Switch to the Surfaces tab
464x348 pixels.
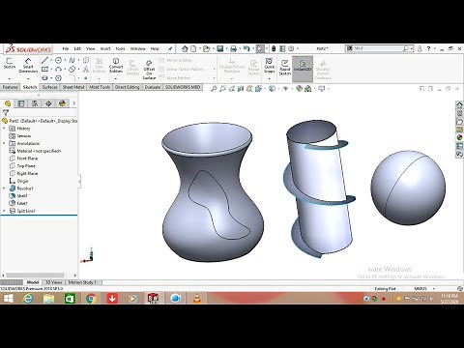pyautogui.click(x=49, y=87)
